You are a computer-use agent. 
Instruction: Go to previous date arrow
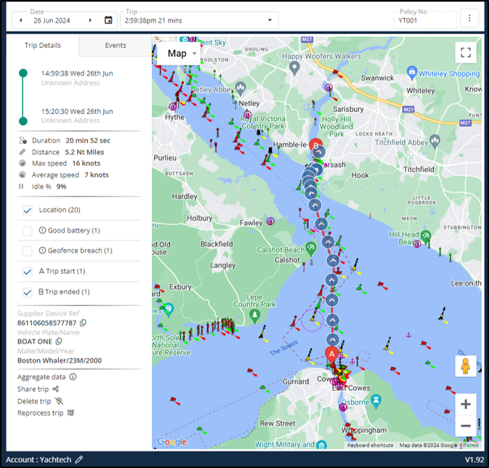coord(21,20)
